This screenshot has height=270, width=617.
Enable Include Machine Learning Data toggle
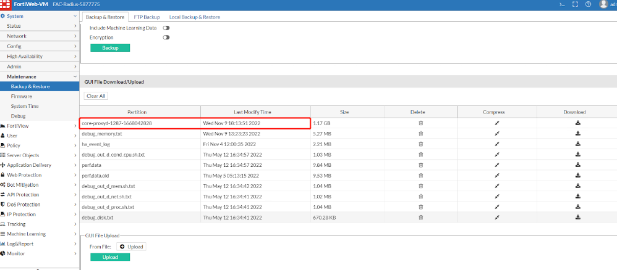(x=166, y=28)
